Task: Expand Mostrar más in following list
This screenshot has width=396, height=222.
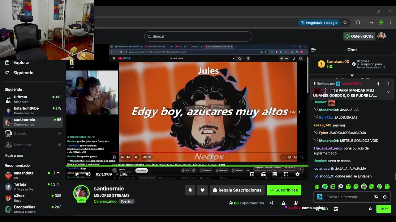Action: (14, 156)
